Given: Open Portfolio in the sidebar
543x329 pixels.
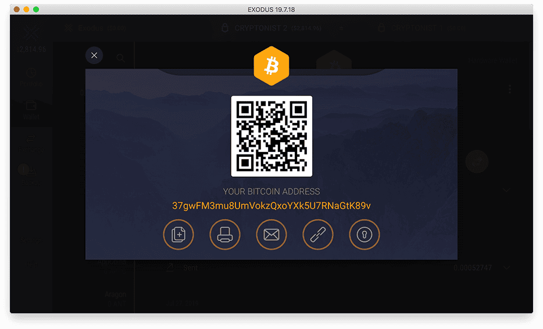Looking at the screenshot, I should click(31, 77).
